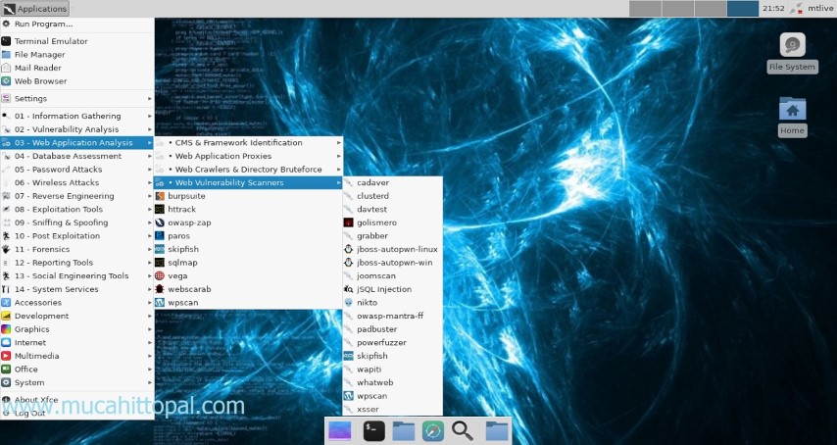Select Web Vulnerability Scanners submenu
This screenshot has height=445, width=837.
point(248,182)
